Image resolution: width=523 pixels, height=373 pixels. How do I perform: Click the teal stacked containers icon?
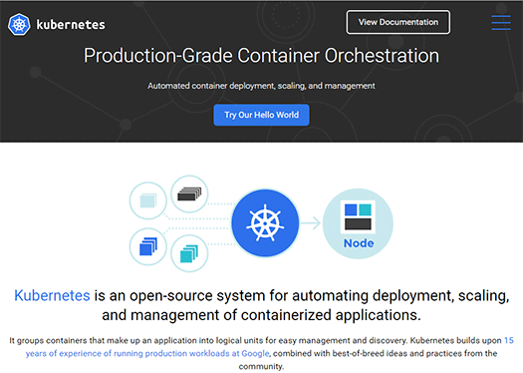tap(189, 253)
